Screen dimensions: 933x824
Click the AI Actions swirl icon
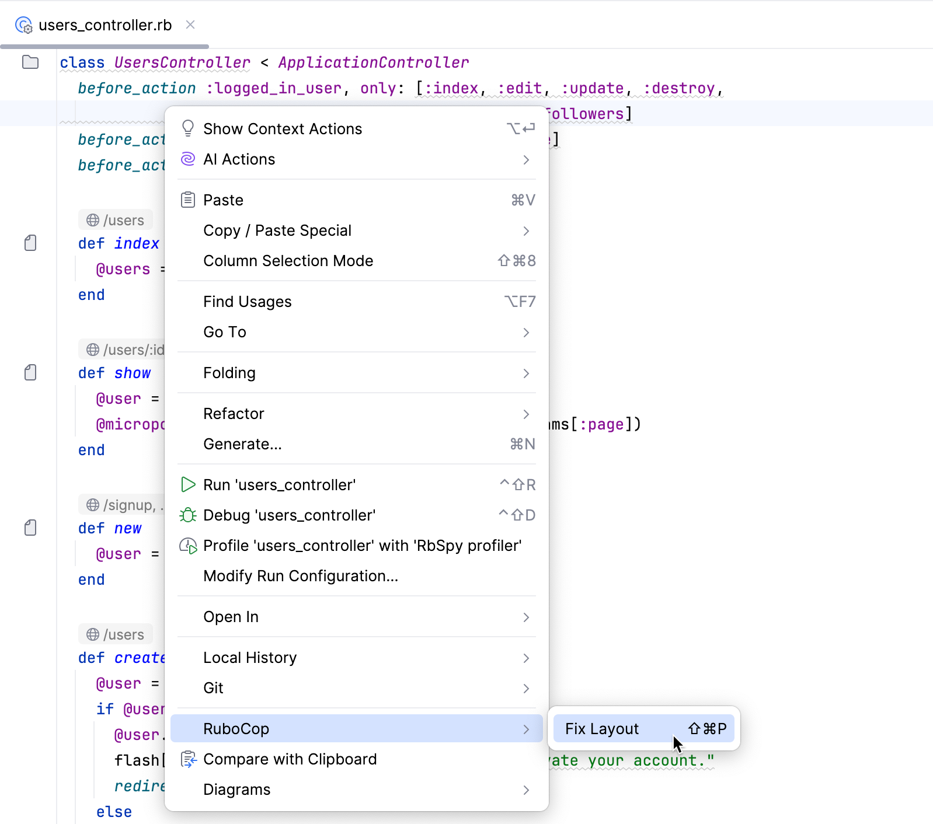pos(187,159)
